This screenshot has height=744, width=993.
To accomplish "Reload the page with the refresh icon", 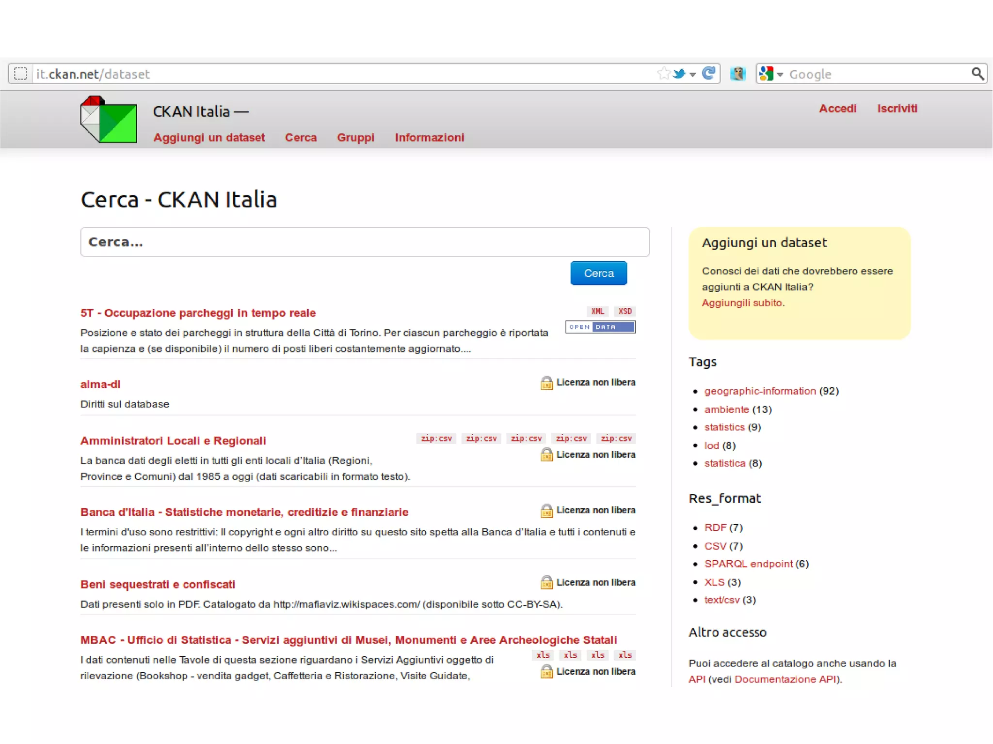I will pyautogui.click(x=708, y=74).
